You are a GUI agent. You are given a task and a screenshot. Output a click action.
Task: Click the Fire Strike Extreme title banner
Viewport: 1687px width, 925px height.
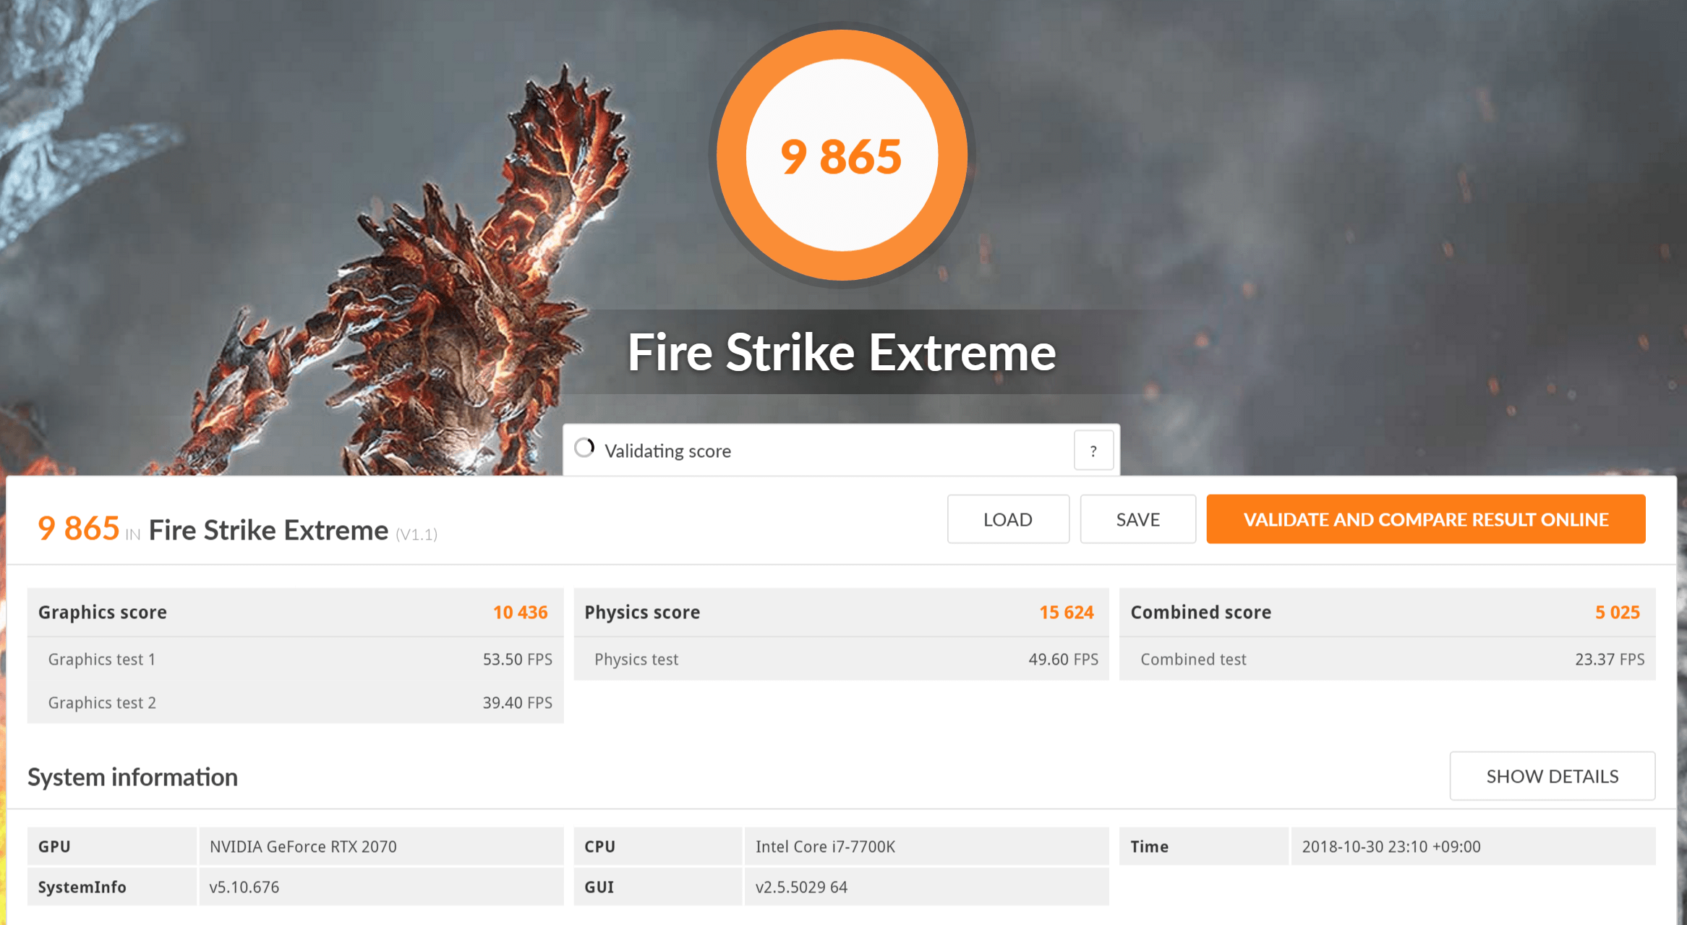(x=842, y=353)
